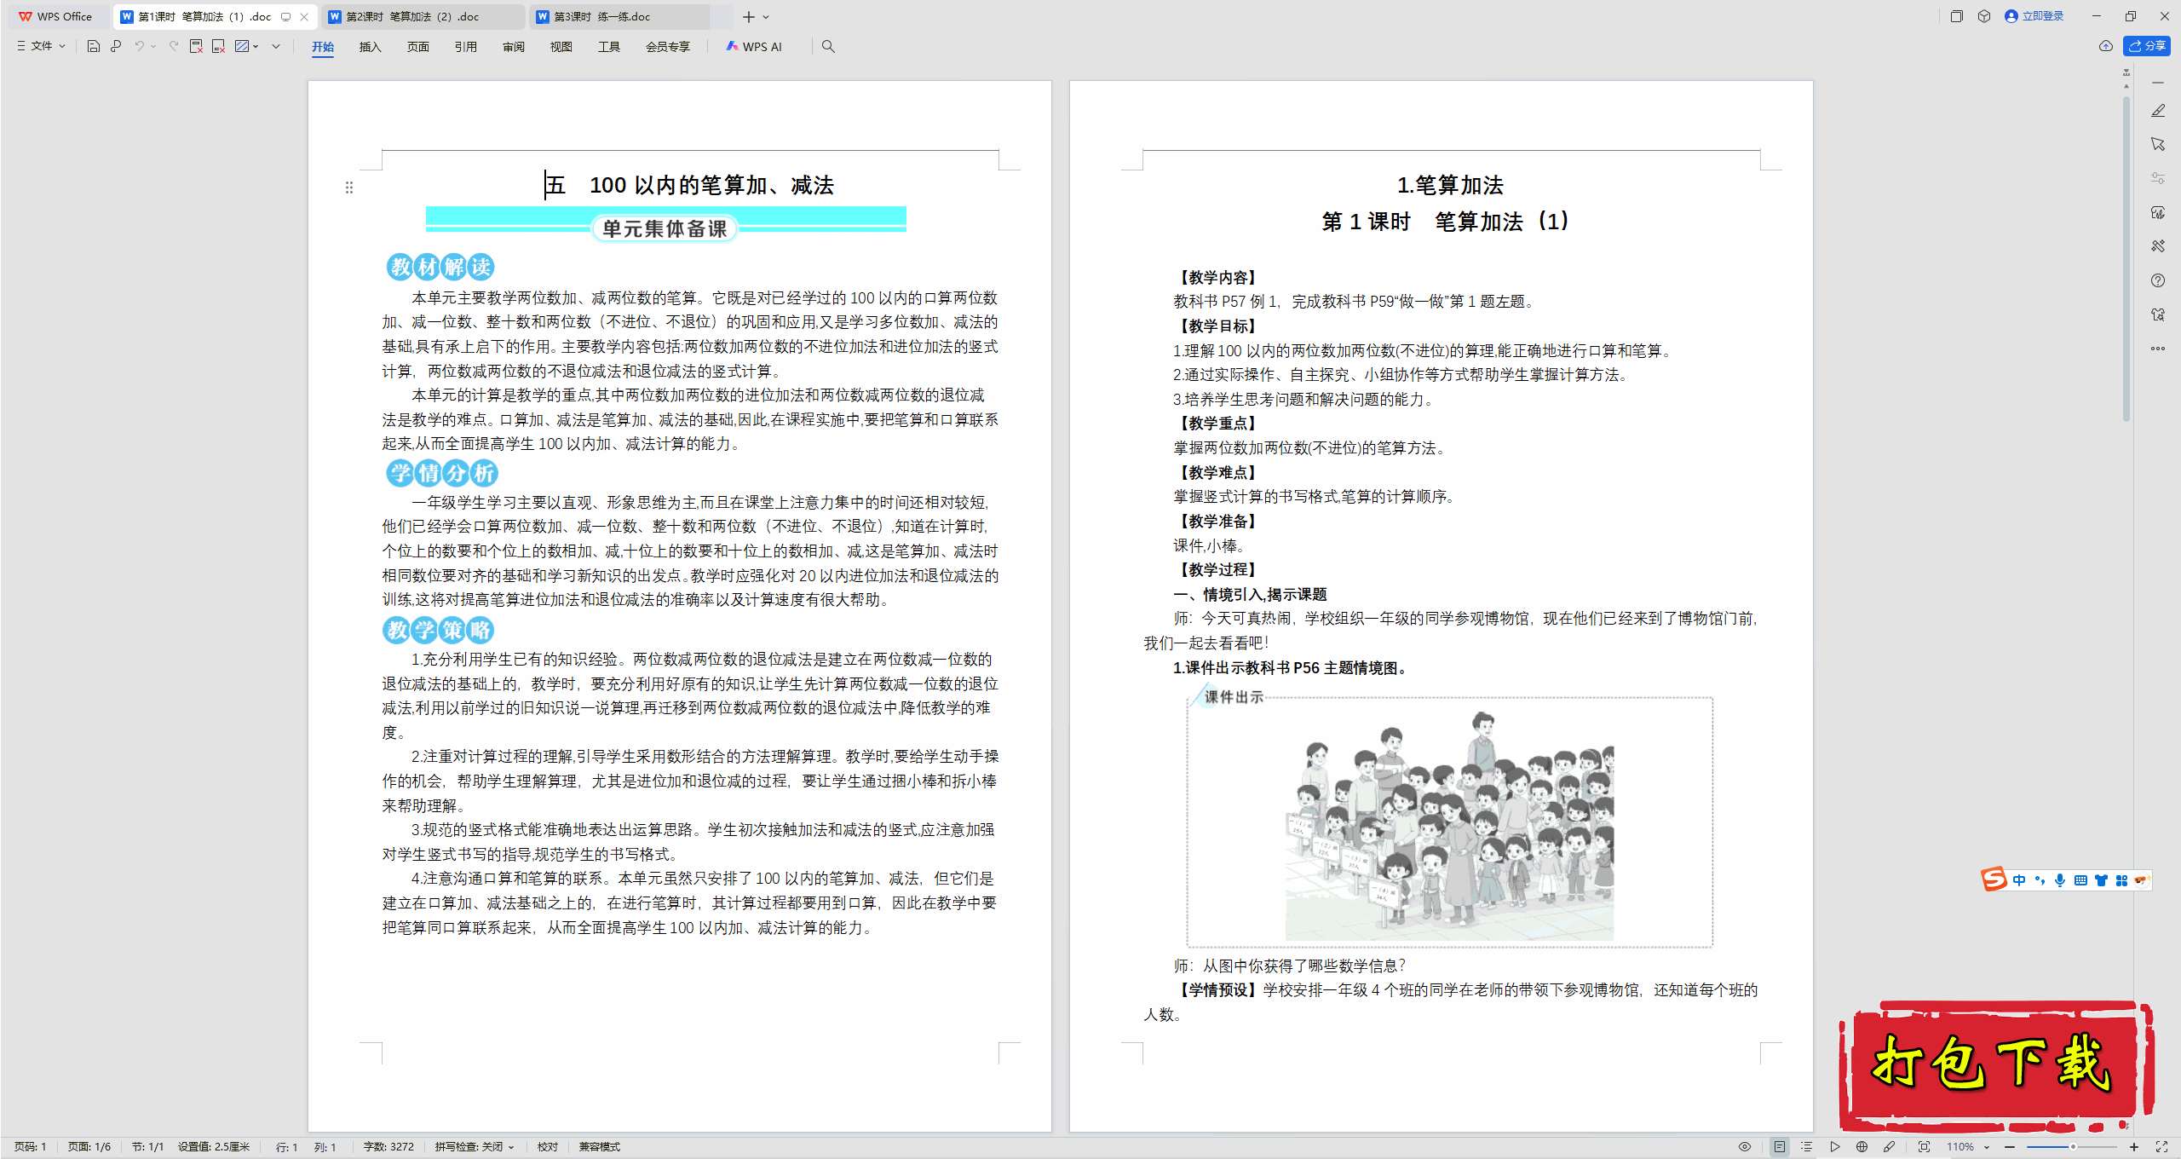Click the writing mode pen icon in status bar

1890,1147
